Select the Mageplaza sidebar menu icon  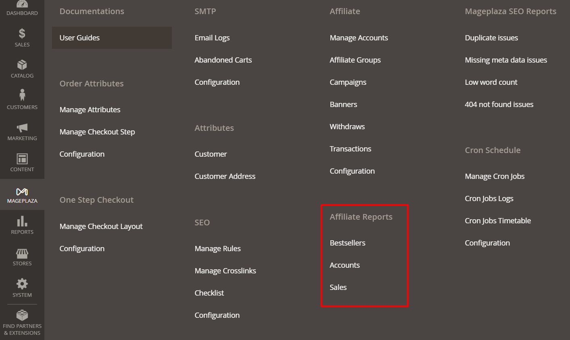[x=22, y=191]
